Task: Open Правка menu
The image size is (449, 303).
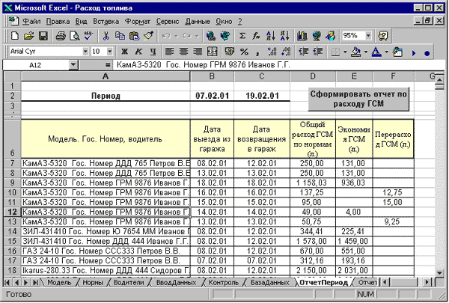Action: click(x=58, y=22)
